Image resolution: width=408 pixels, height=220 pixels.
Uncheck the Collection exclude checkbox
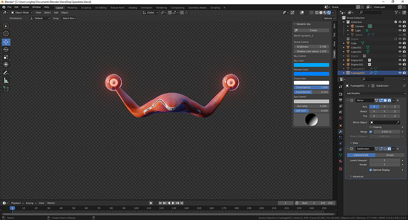click(396, 22)
